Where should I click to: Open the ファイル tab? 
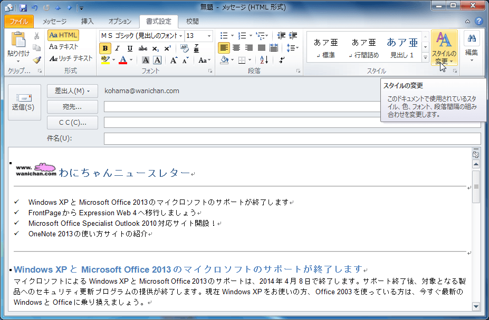(x=19, y=21)
